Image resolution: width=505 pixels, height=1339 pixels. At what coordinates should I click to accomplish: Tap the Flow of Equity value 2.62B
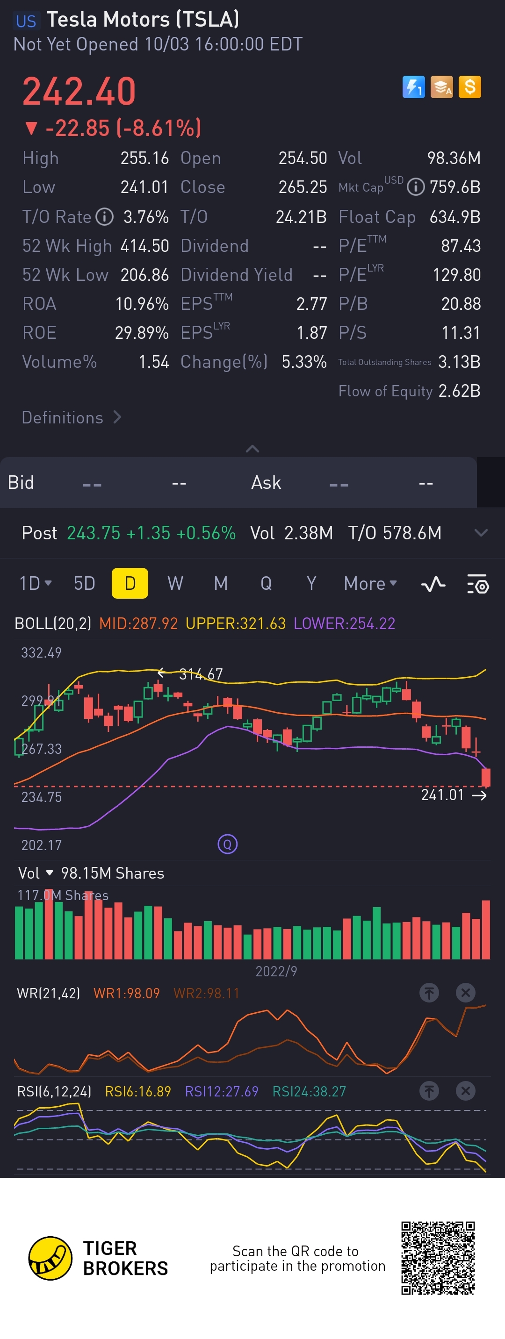tap(459, 391)
